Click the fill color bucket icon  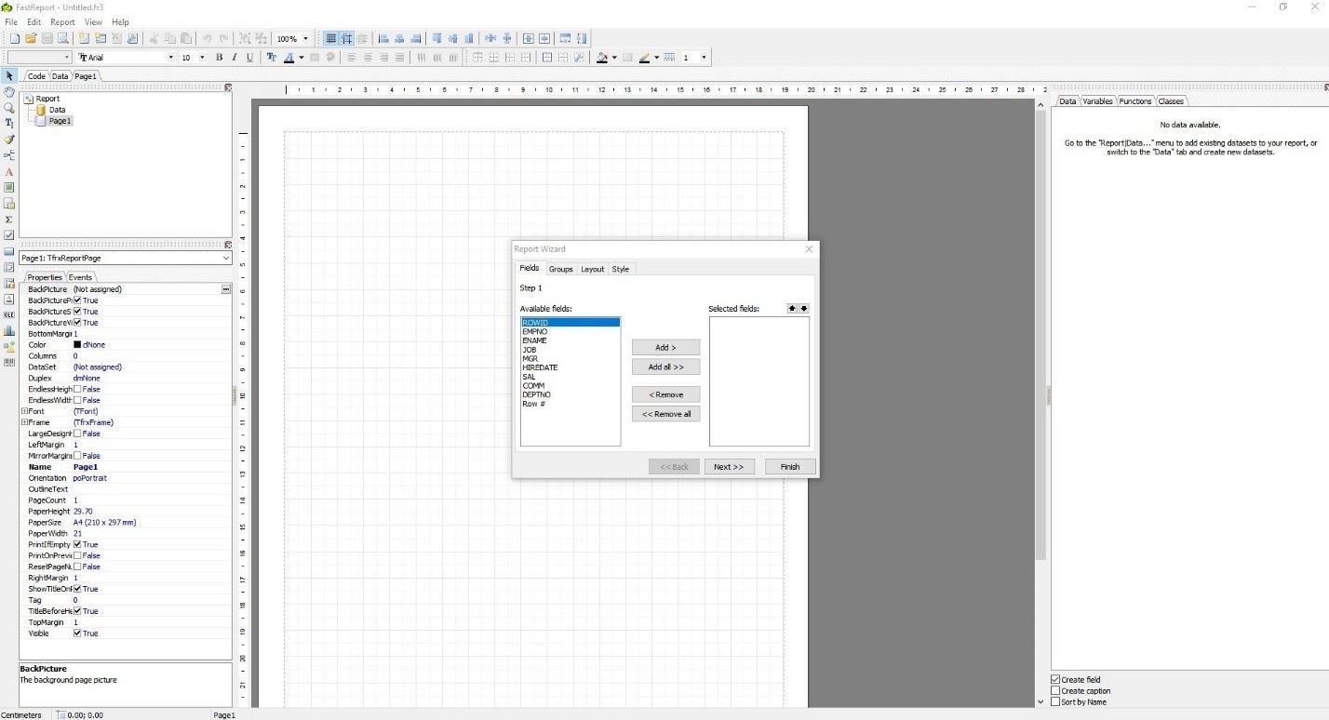[602, 58]
